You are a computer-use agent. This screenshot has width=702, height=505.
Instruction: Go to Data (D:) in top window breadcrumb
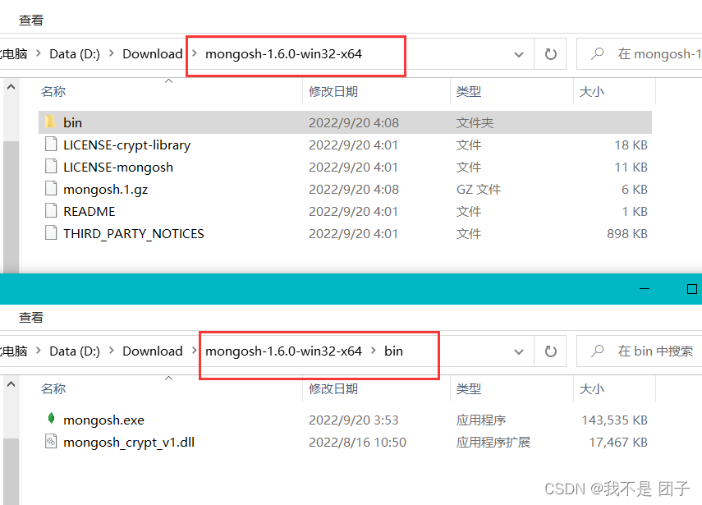pos(75,53)
